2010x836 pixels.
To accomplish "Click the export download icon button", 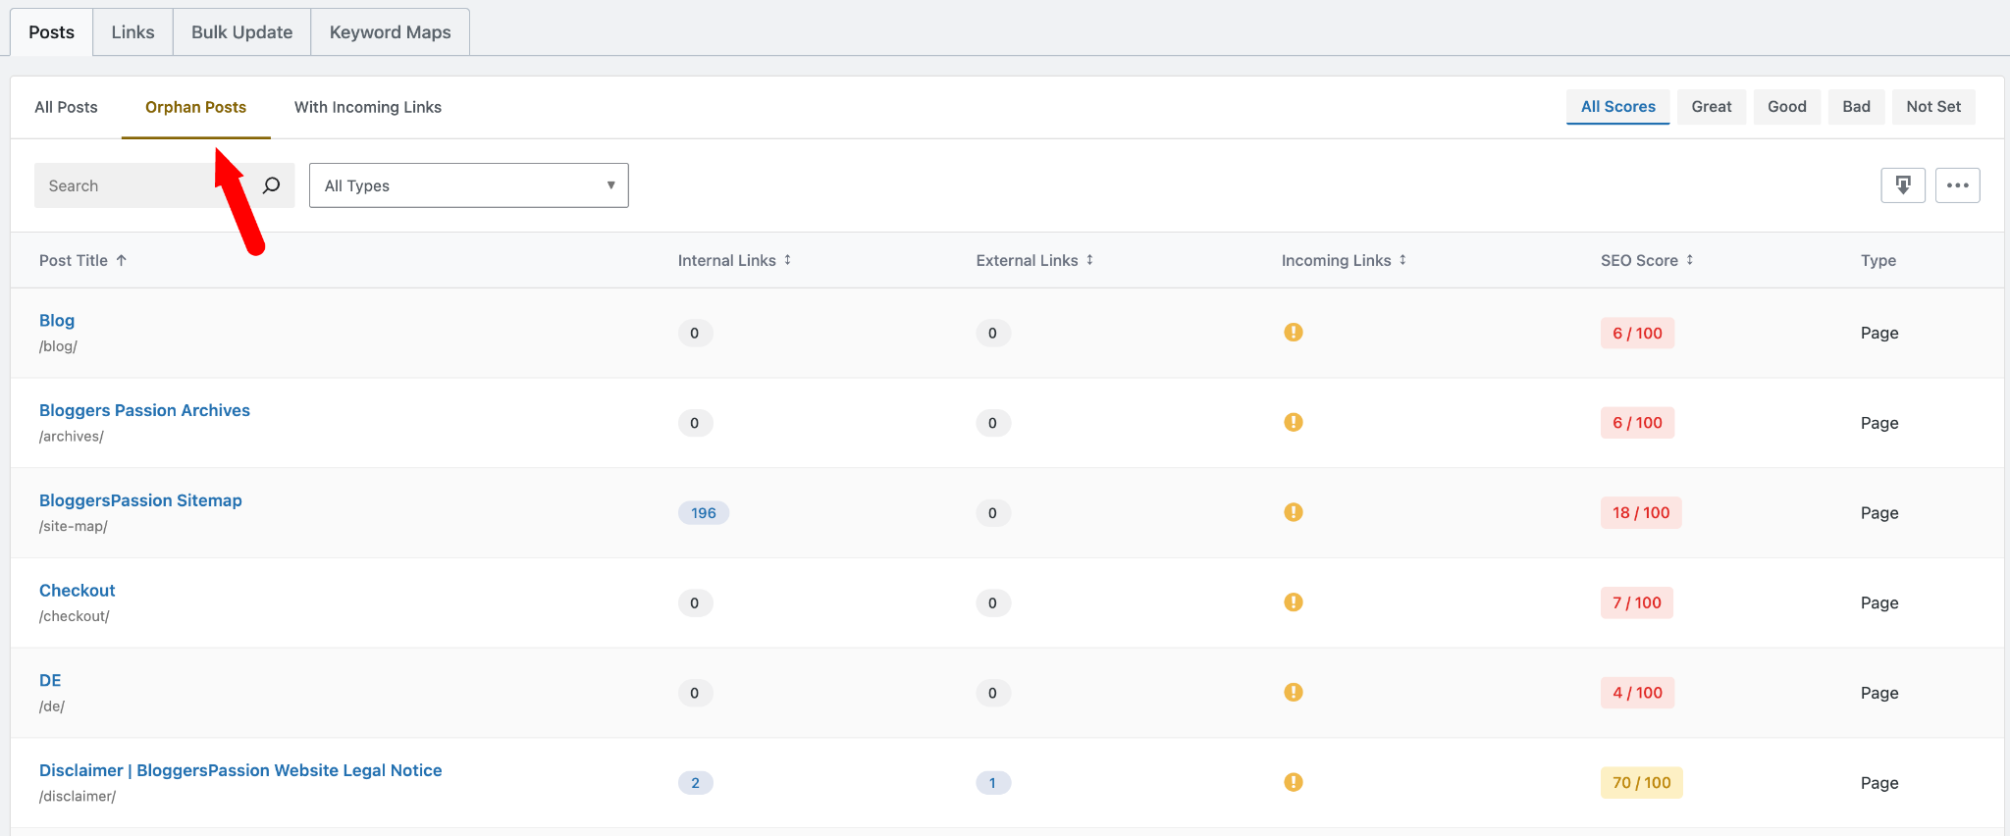I will click(x=1902, y=185).
